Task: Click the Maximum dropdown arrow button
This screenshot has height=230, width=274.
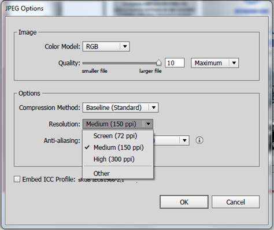Action: 234,63
